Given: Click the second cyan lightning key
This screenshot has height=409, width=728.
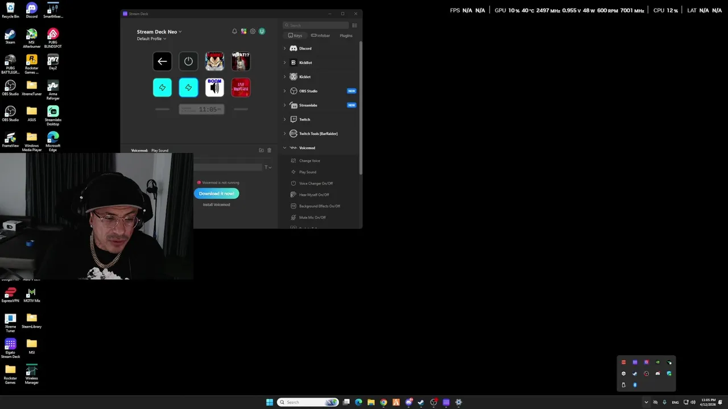Looking at the screenshot, I should 188,87.
